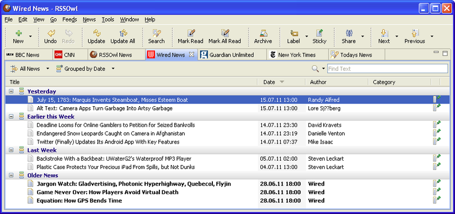The image size is (455, 214).
Task: Open the dropdown arrow next to Previous
Action: pyautogui.click(x=432, y=36)
